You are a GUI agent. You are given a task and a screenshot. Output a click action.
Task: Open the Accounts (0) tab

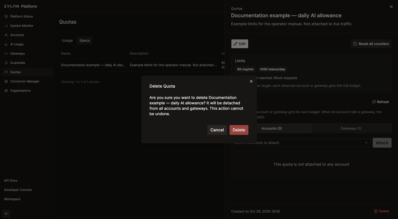click(x=272, y=128)
